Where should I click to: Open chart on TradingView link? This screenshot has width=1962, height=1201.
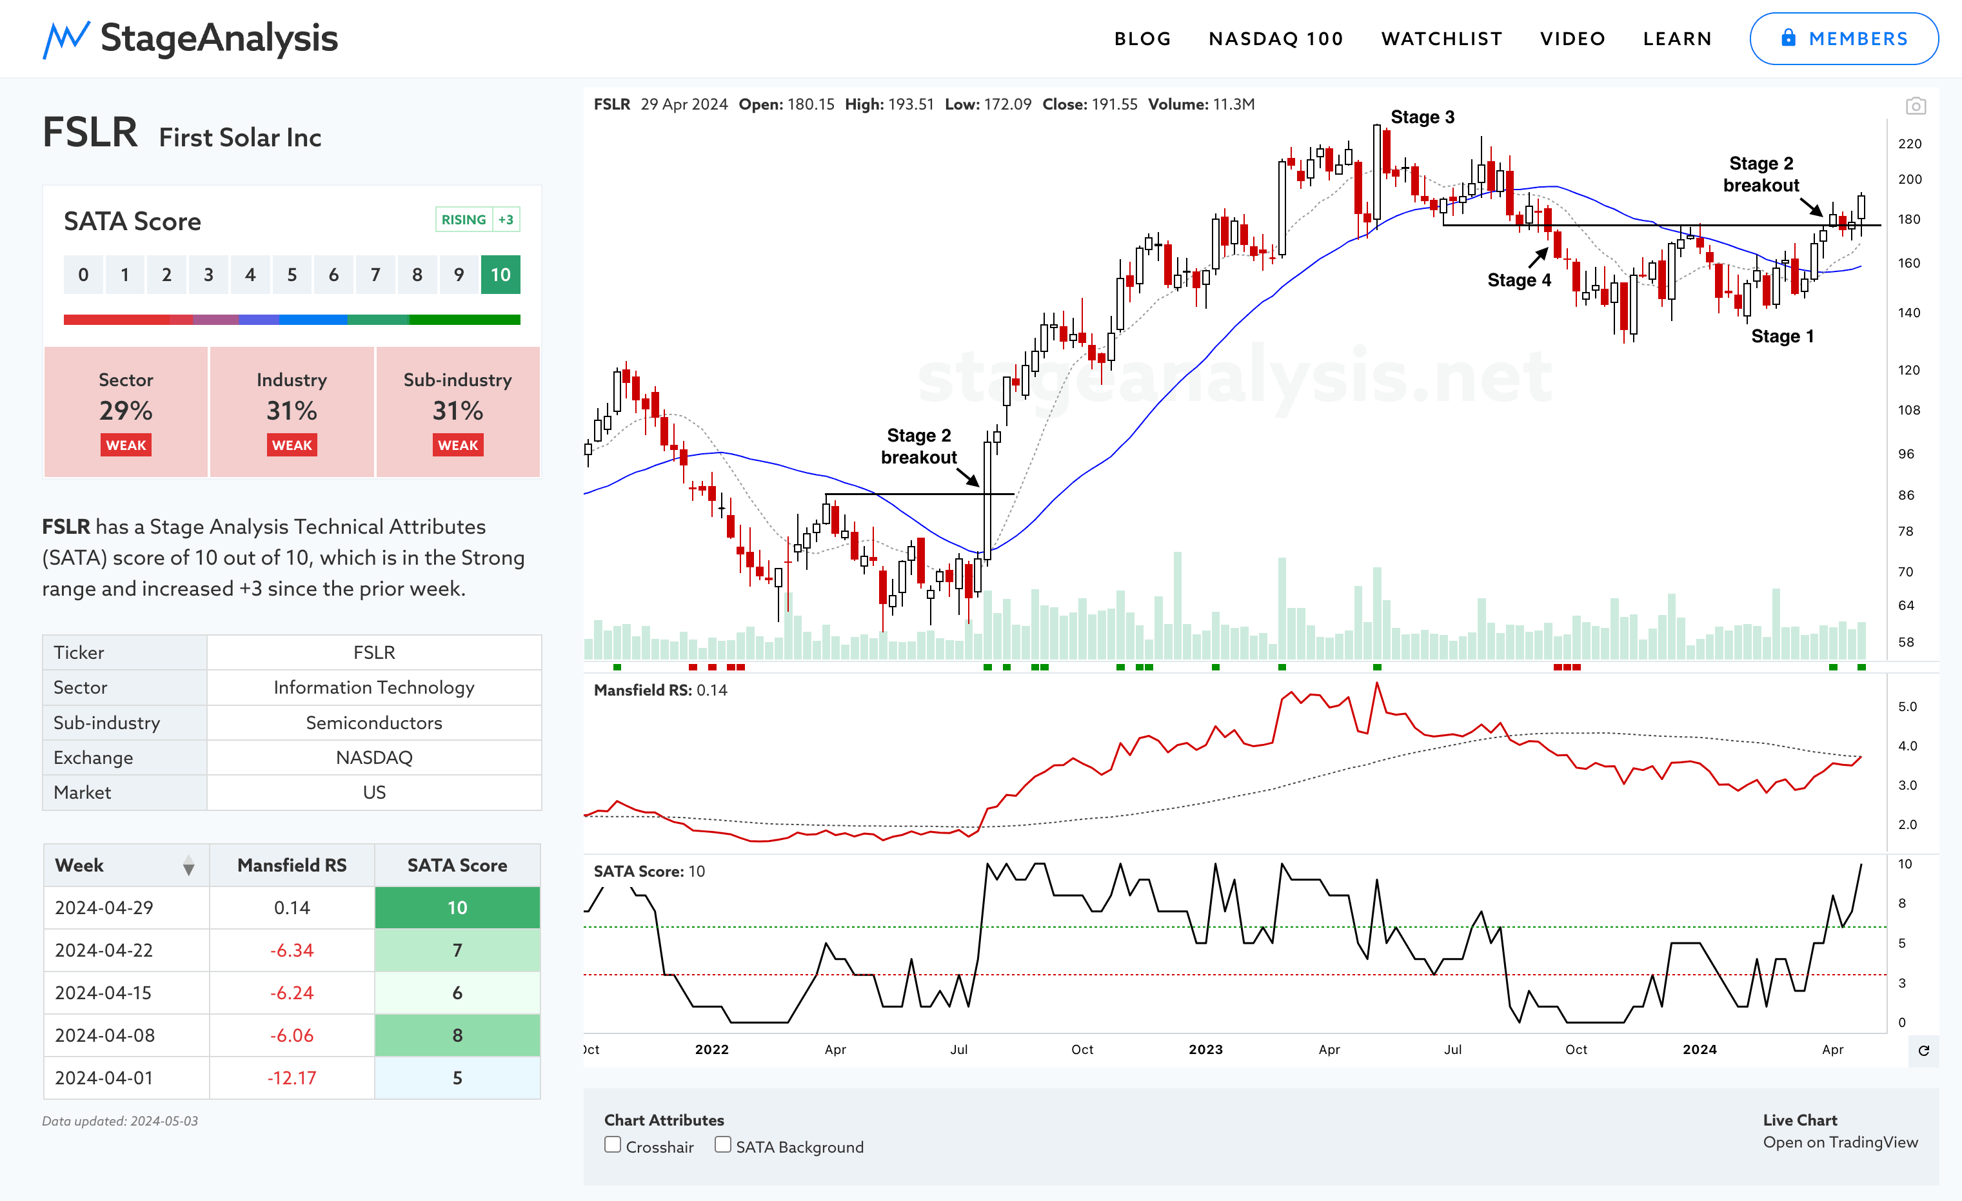tap(1839, 1142)
